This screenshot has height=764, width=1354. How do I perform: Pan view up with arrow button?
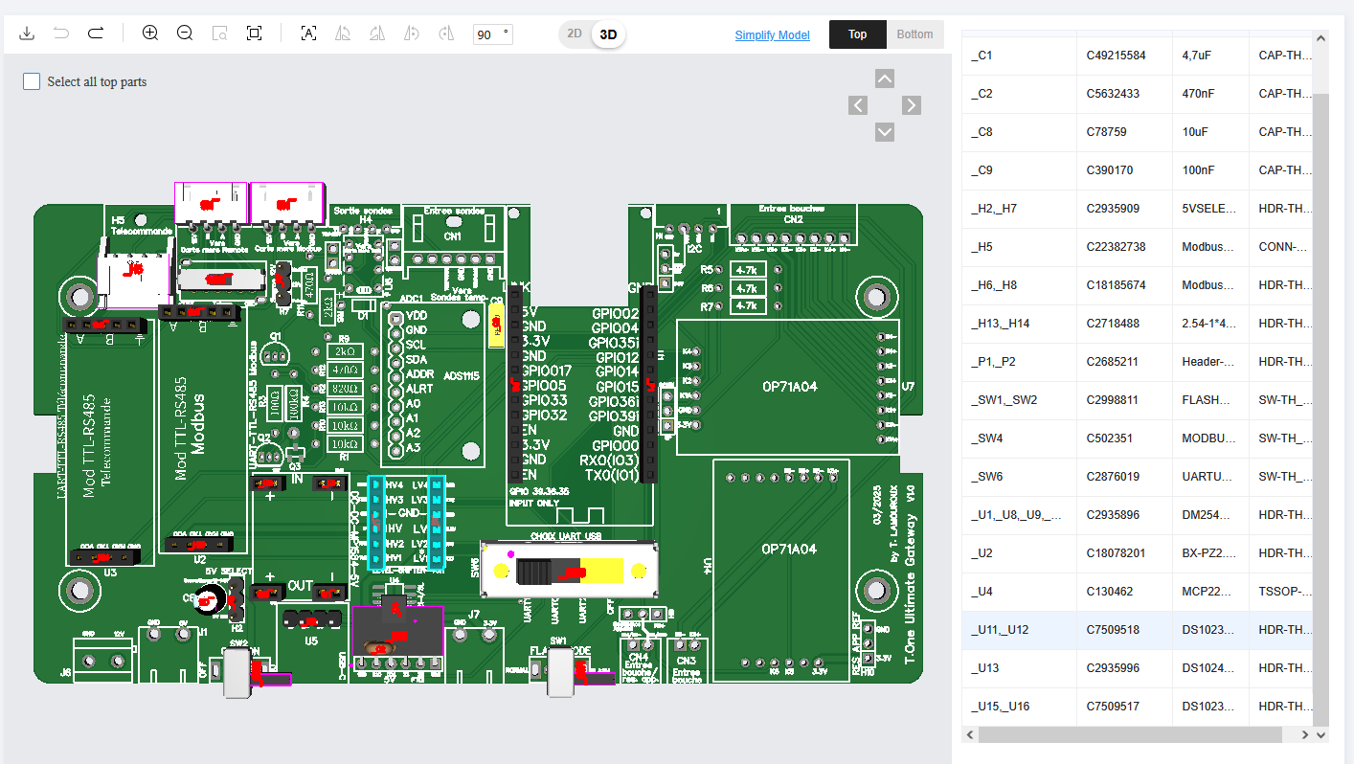point(885,79)
